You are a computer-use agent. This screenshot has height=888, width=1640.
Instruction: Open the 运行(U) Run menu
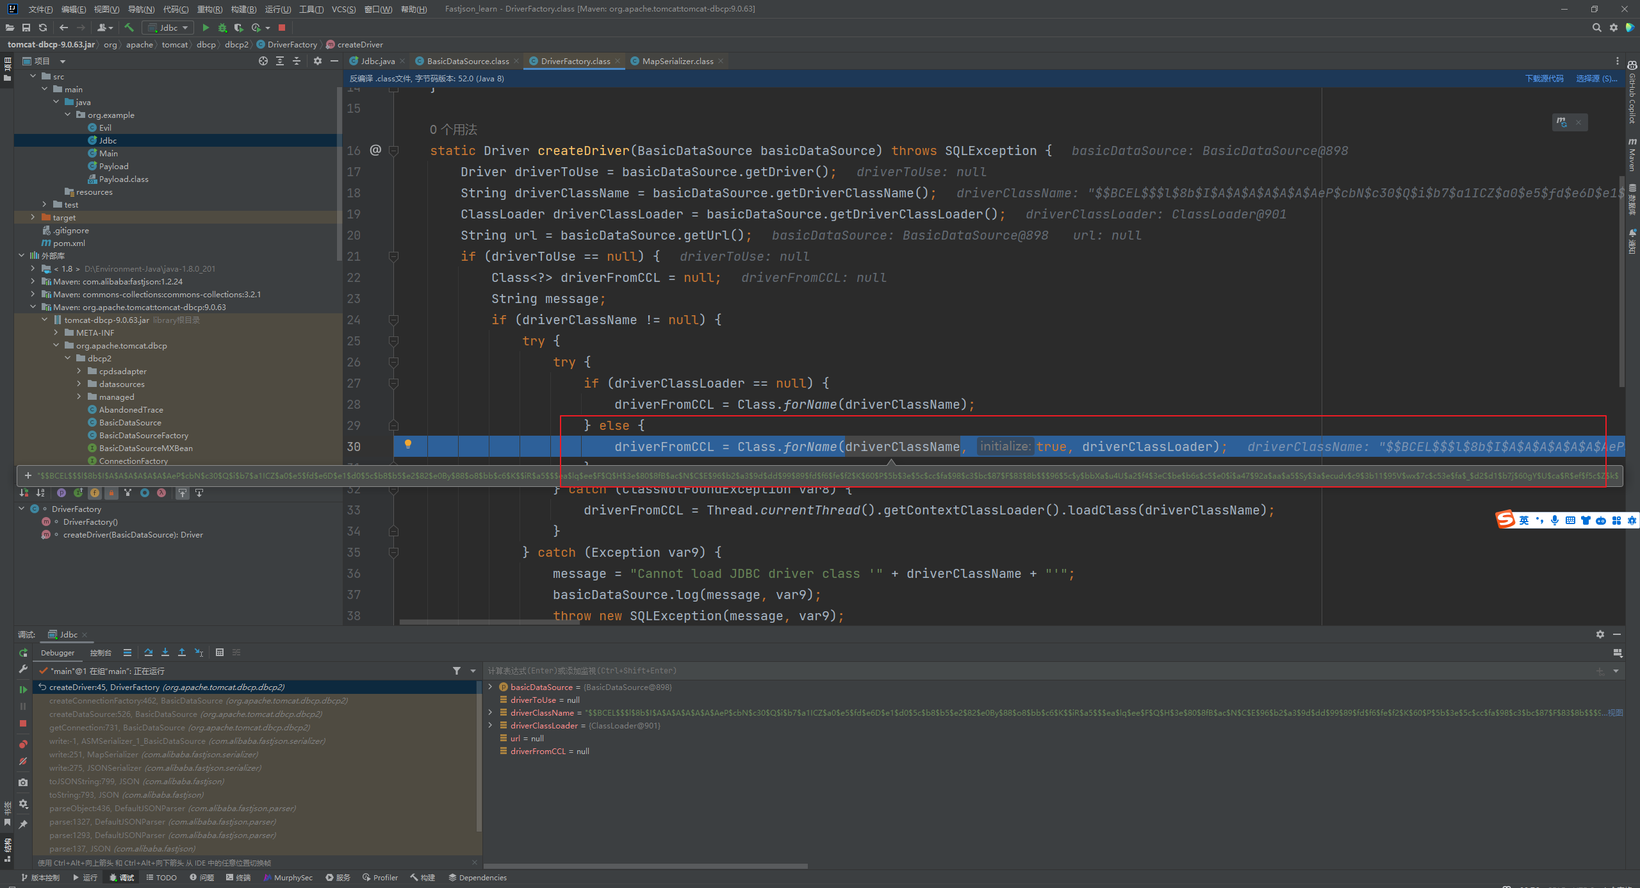[x=277, y=9]
